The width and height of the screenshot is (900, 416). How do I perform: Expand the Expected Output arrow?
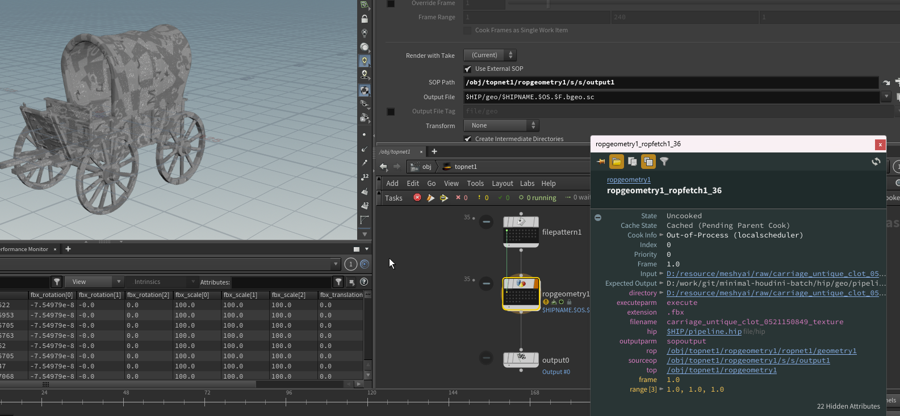point(661,283)
